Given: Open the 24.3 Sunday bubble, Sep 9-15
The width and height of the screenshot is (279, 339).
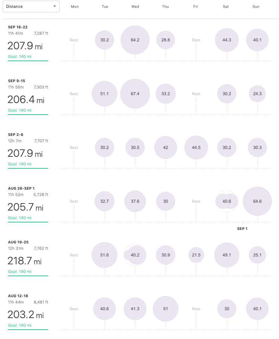Looking at the screenshot, I should coord(257,94).
